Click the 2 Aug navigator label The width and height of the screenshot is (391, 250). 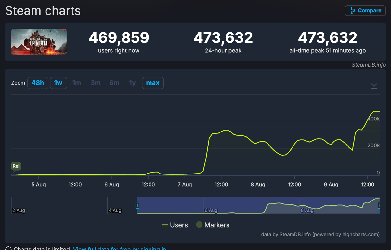(19, 210)
